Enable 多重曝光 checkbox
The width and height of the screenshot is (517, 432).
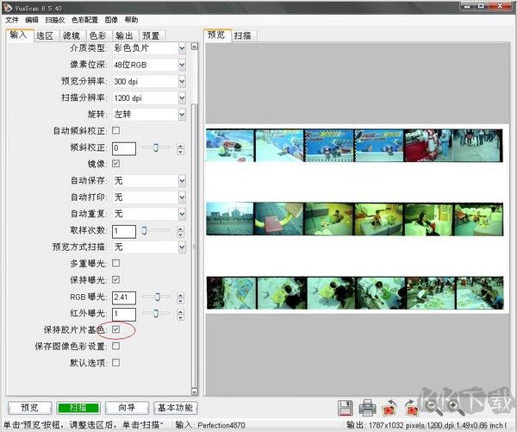pos(115,263)
